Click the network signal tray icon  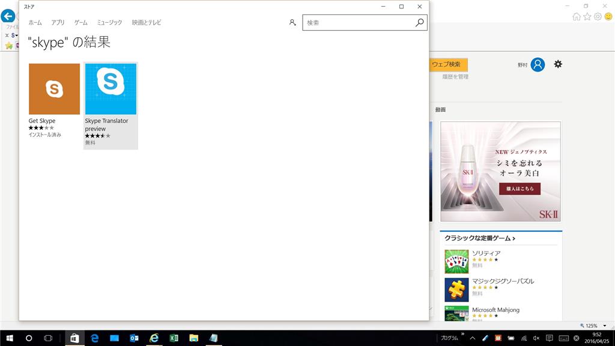point(524,338)
